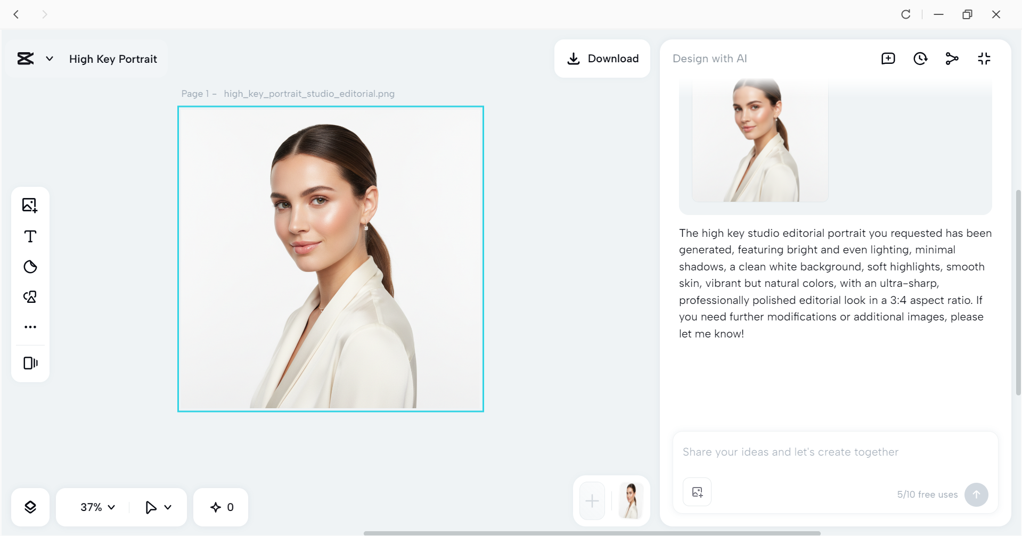Click the canvas horizontal scrollbar
This screenshot has height=536, width=1022.
(592, 533)
